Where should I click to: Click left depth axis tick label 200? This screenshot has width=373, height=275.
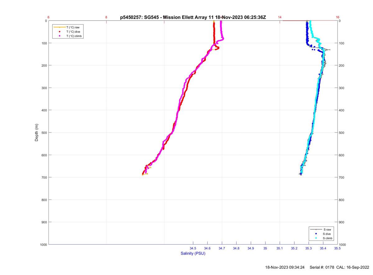click(44, 66)
